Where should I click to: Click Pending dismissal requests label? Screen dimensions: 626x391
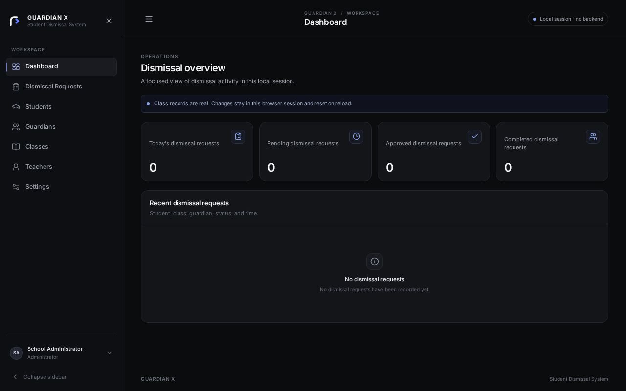pyautogui.click(x=303, y=143)
